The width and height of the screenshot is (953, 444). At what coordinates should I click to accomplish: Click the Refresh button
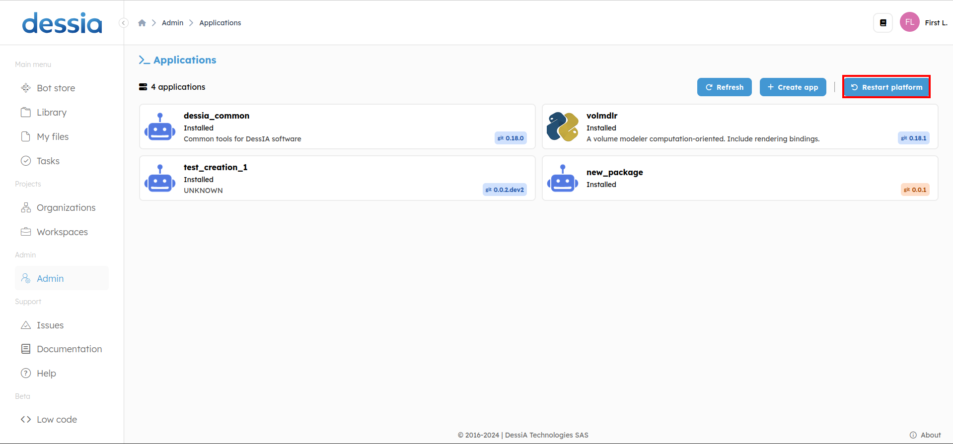pos(724,87)
